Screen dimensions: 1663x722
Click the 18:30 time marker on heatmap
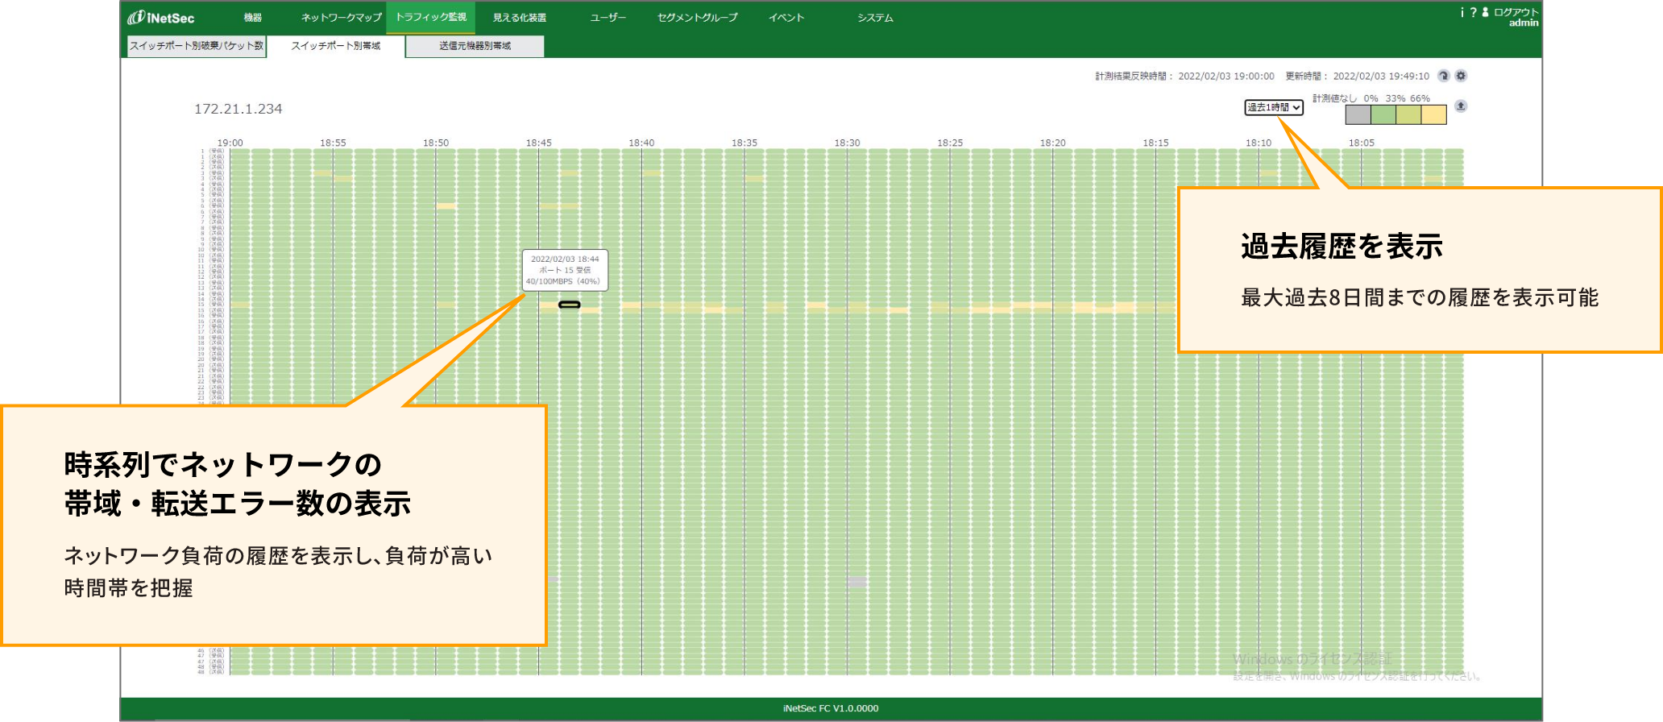[x=848, y=143]
